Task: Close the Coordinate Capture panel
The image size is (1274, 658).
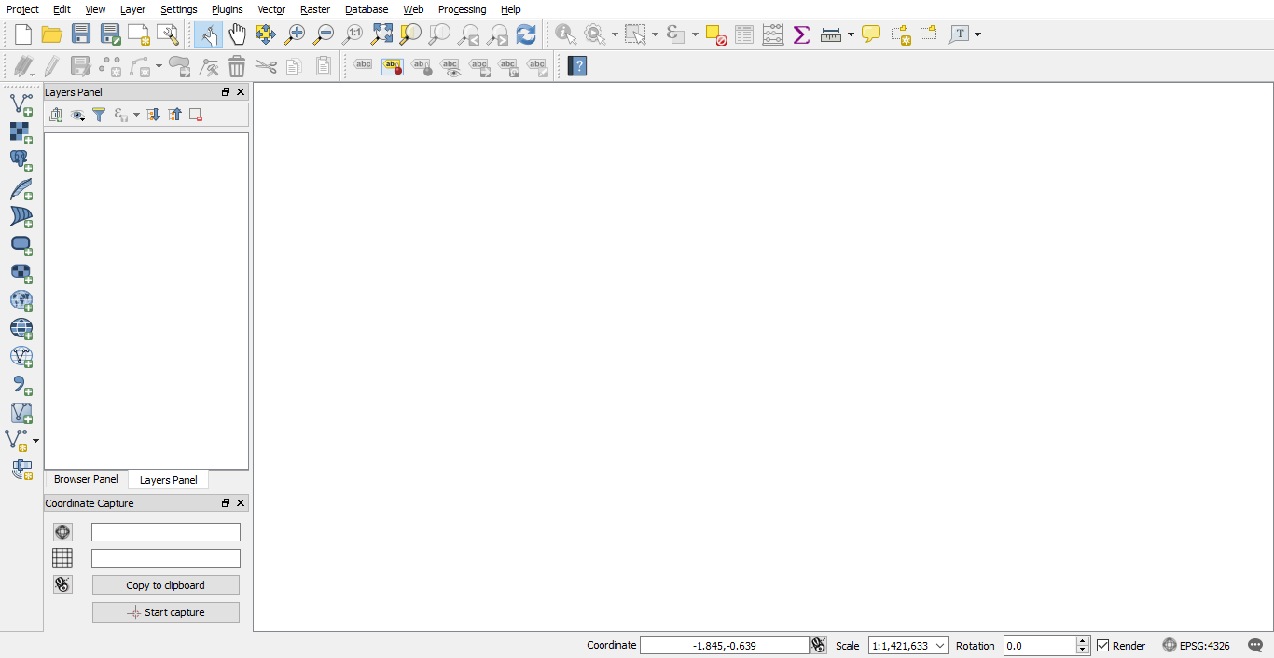Action: tap(241, 503)
